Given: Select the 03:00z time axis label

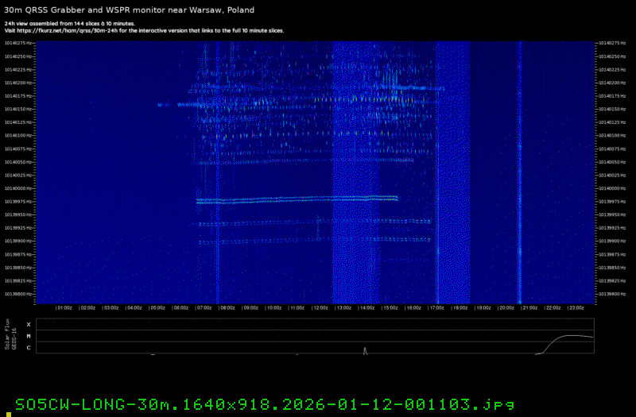Looking at the screenshot, I should (111, 308).
